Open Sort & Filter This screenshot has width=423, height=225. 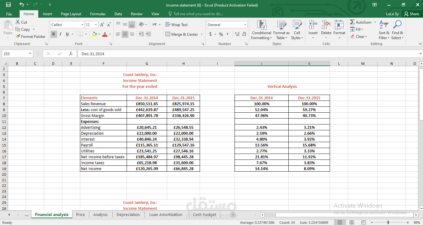(384, 30)
